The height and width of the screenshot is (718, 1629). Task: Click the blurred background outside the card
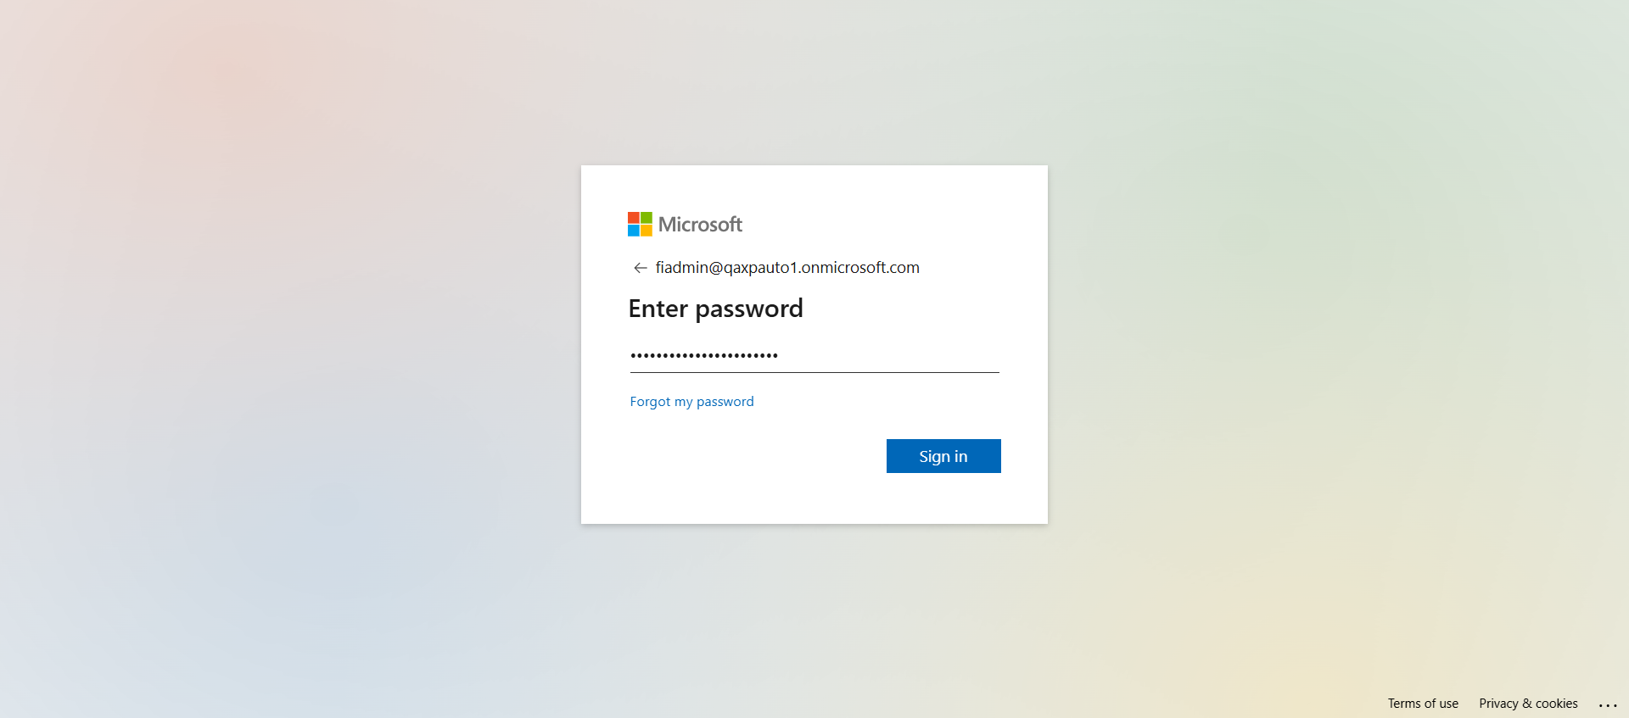tap(339, 339)
